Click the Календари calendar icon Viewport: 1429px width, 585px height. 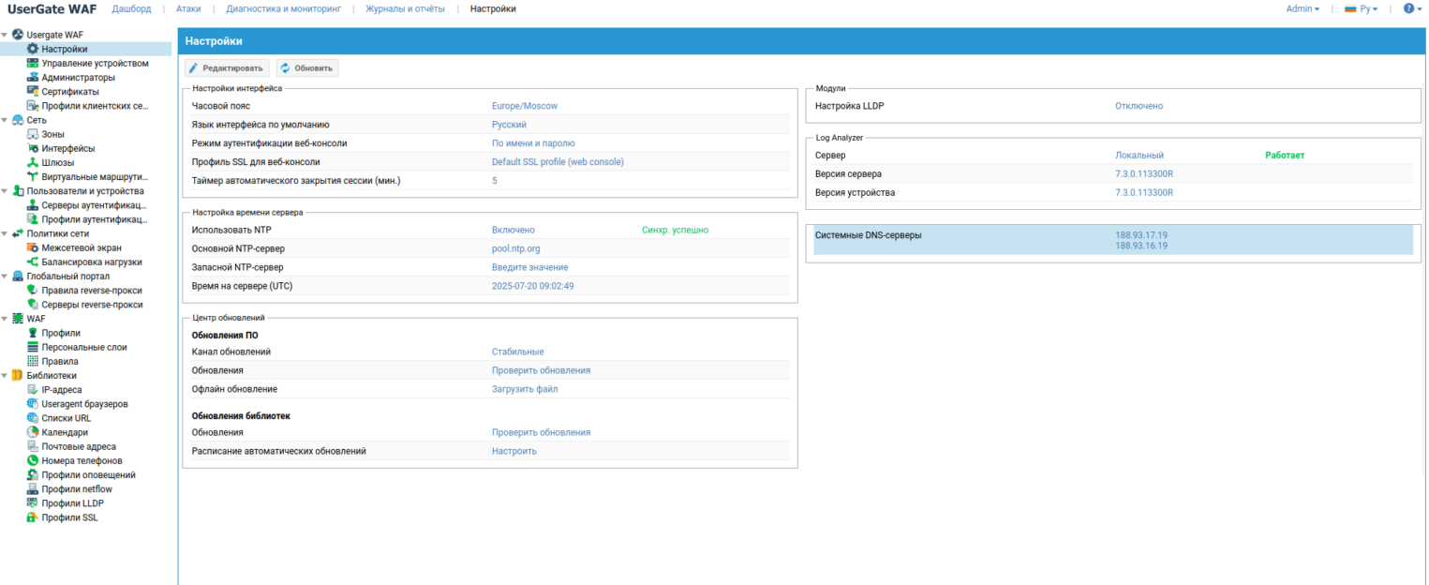coord(33,432)
